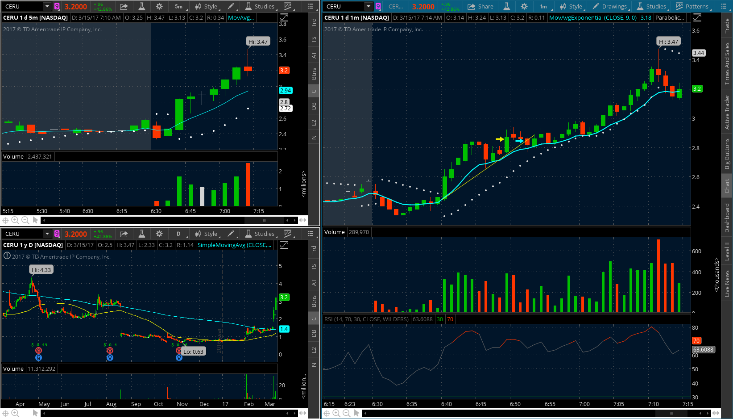
Task: Toggle the Trd side panel on the 5m chart
Action: pos(314,23)
